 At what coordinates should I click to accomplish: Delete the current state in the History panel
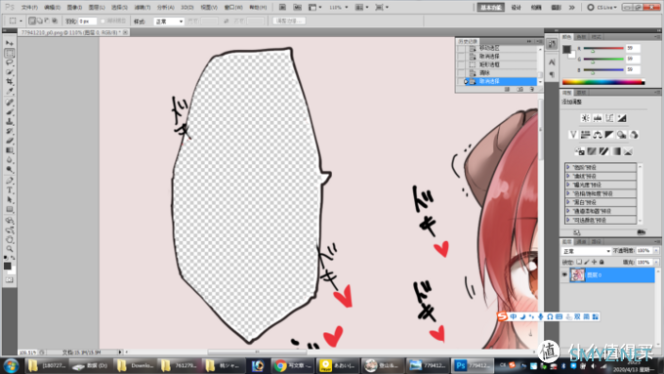(532, 90)
